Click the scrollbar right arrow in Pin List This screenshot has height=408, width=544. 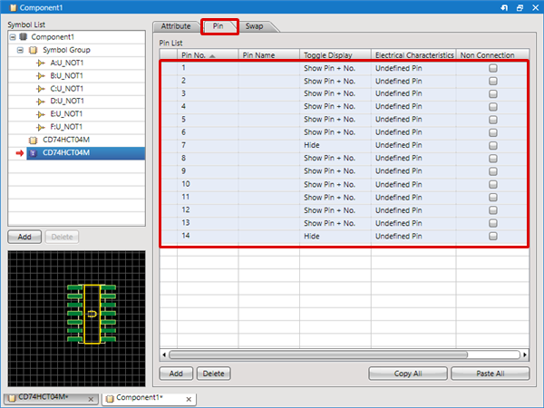coord(525,355)
